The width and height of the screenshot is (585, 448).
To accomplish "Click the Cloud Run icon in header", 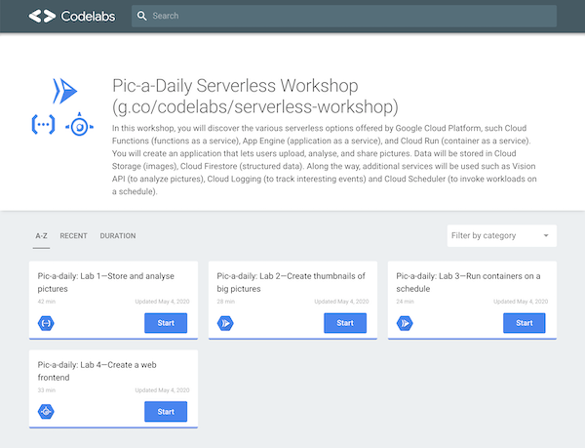I will coord(65,91).
